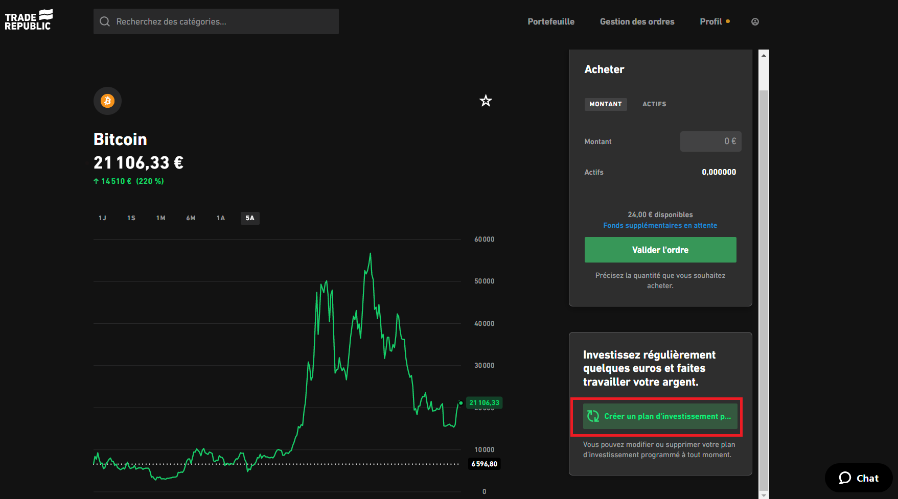
Task: Click the order panel scrollbar thumb
Action: (x=764, y=290)
